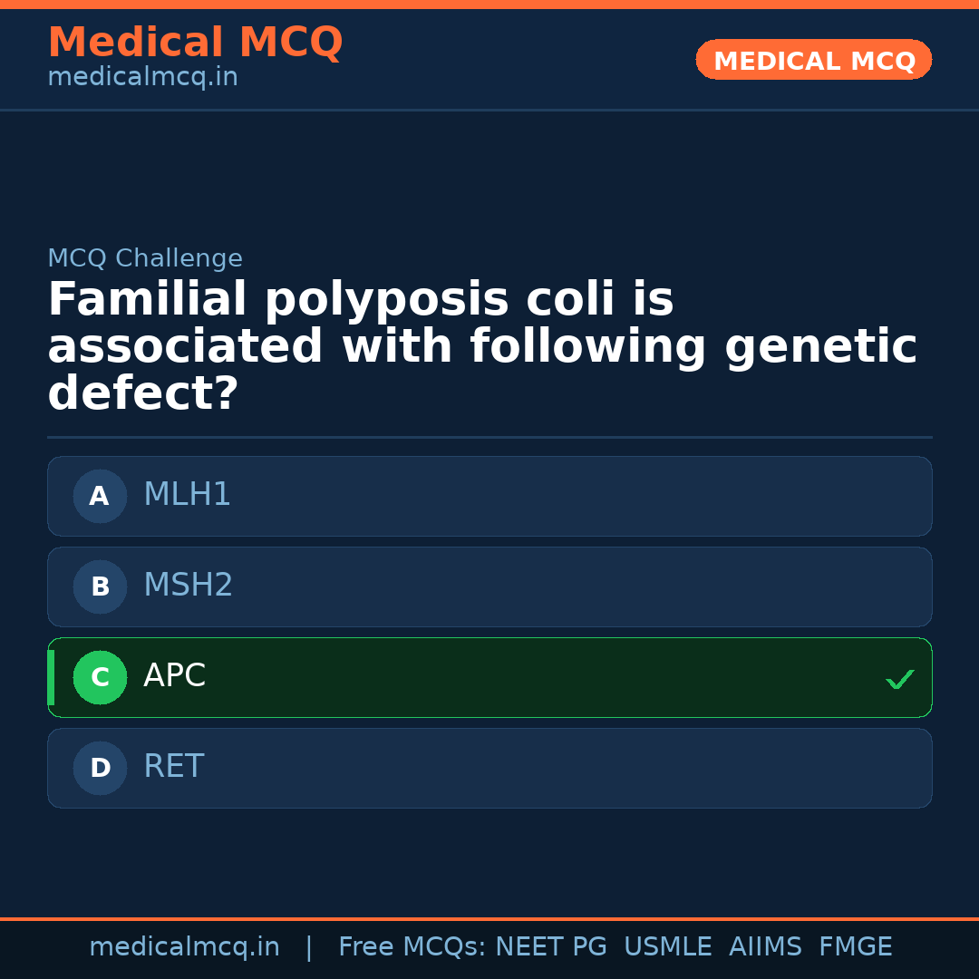
Task: Expand the MCQ Challenge section
Action: click(x=145, y=257)
